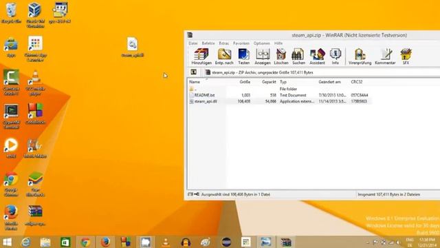
Task: Click the Kommentar toolbar icon
Action: 385,56
